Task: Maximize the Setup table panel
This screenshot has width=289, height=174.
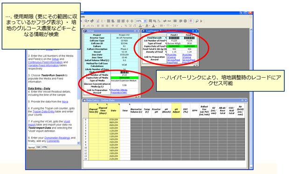Action: (135, 31)
